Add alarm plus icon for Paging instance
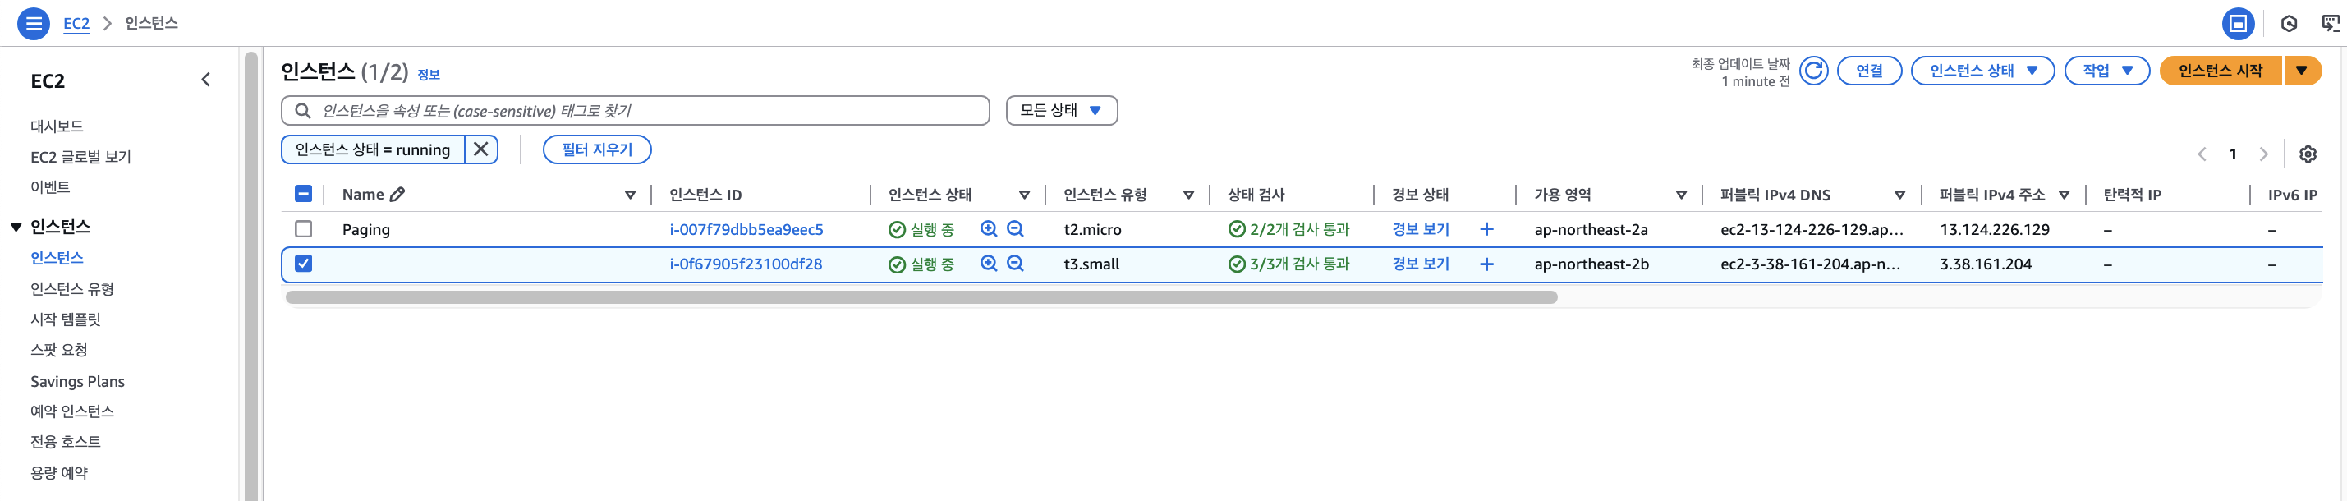The width and height of the screenshot is (2347, 501). tap(1486, 229)
